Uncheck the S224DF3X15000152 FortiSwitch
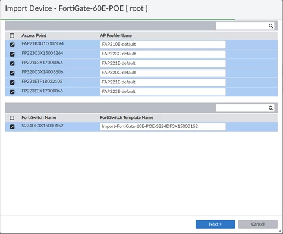This screenshot has width=283, height=234. 12,127
